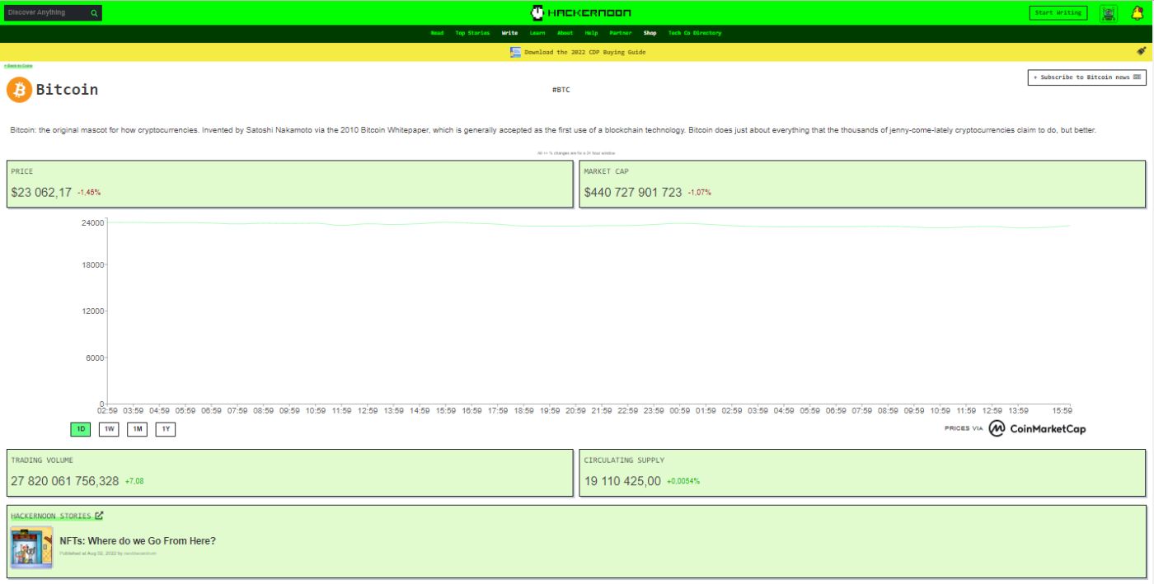Image resolution: width=1154 pixels, height=584 pixels.
Task: Open the HackerNoon logo home link
Action: click(581, 12)
